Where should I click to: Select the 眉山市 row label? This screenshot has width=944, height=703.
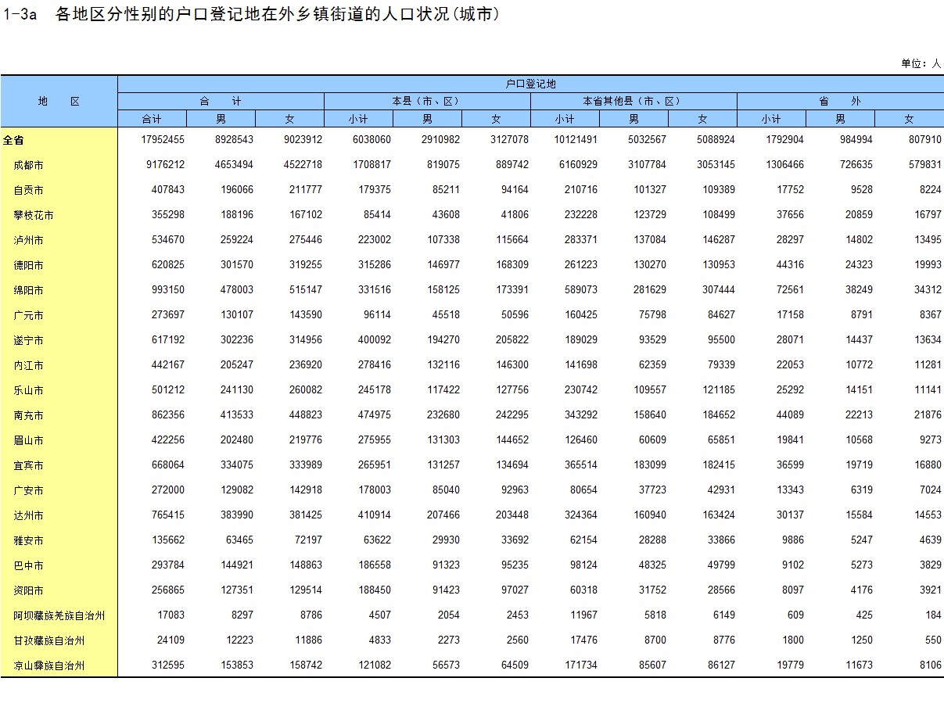click(x=28, y=441)
